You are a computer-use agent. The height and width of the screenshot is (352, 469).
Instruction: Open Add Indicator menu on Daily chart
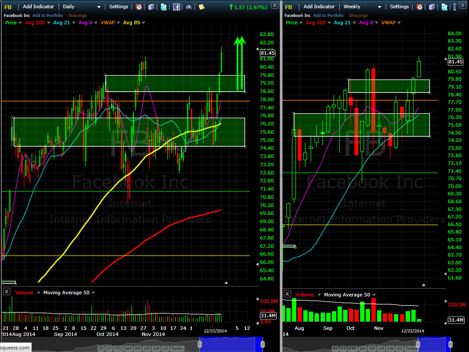click(39, 7)
